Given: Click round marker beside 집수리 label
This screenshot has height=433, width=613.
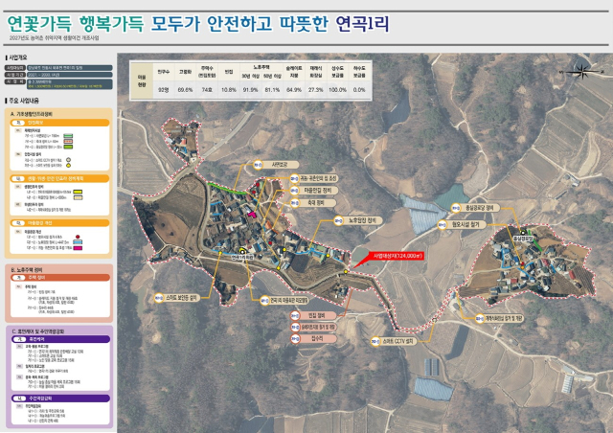Looking at the screenshot, I should (x=294, y=339).
